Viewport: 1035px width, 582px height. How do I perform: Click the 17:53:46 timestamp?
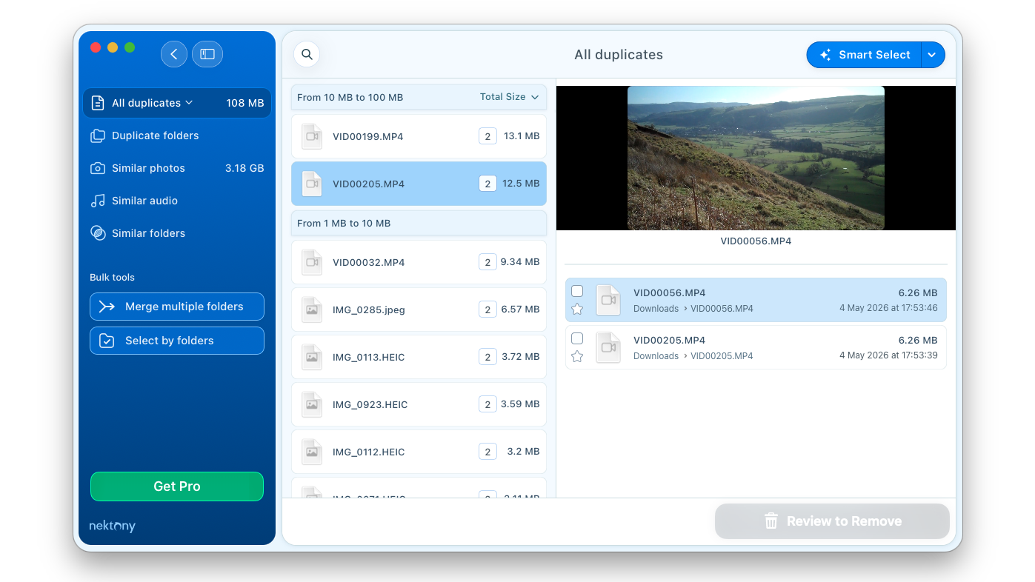point(888,309)
